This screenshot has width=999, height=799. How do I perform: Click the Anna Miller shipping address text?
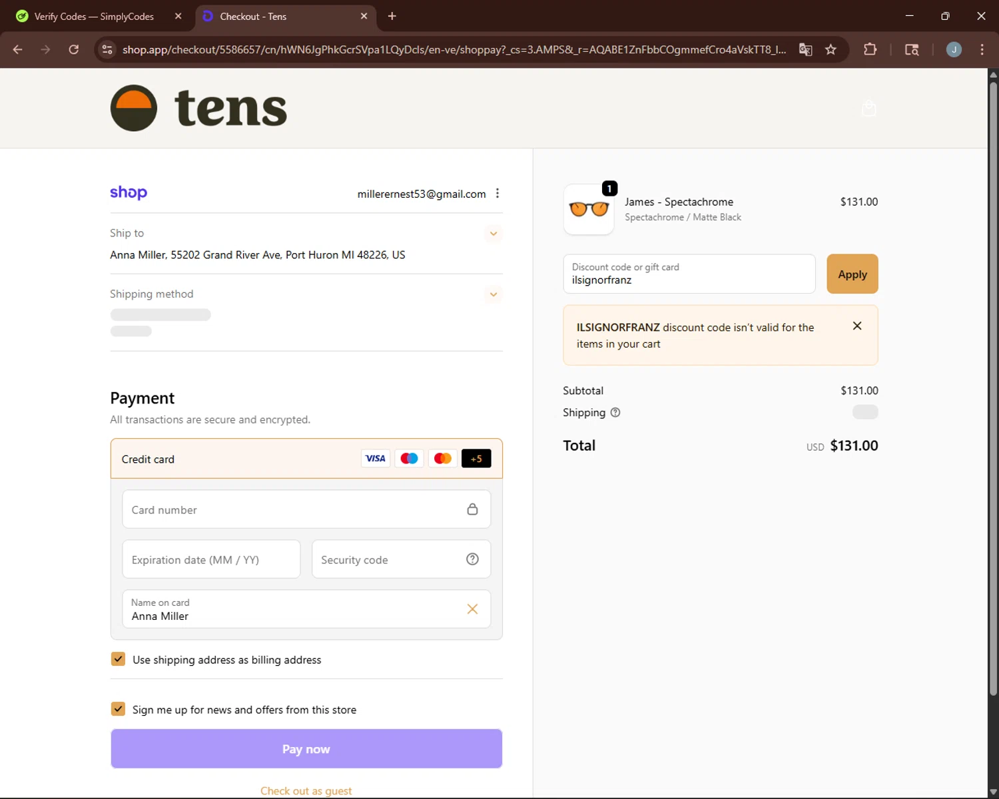pyautogui.click(x=258, y=255)
